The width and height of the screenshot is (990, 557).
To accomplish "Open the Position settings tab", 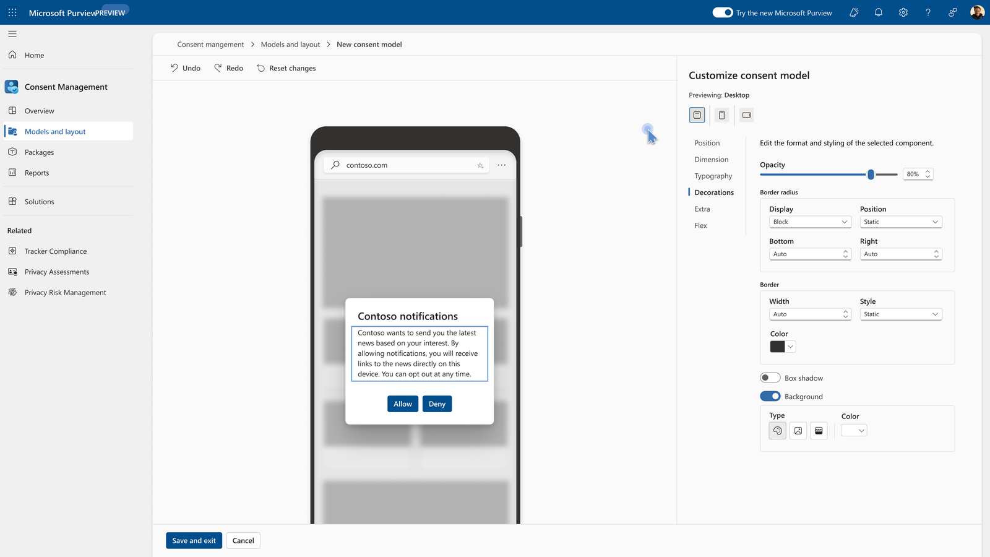I will click(x=707, y=143).
